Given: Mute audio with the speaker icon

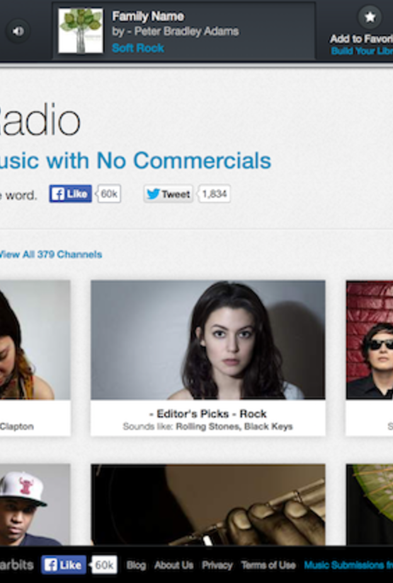Looking at the screenshot, I should pyautogui.click(x=18, y=30).
